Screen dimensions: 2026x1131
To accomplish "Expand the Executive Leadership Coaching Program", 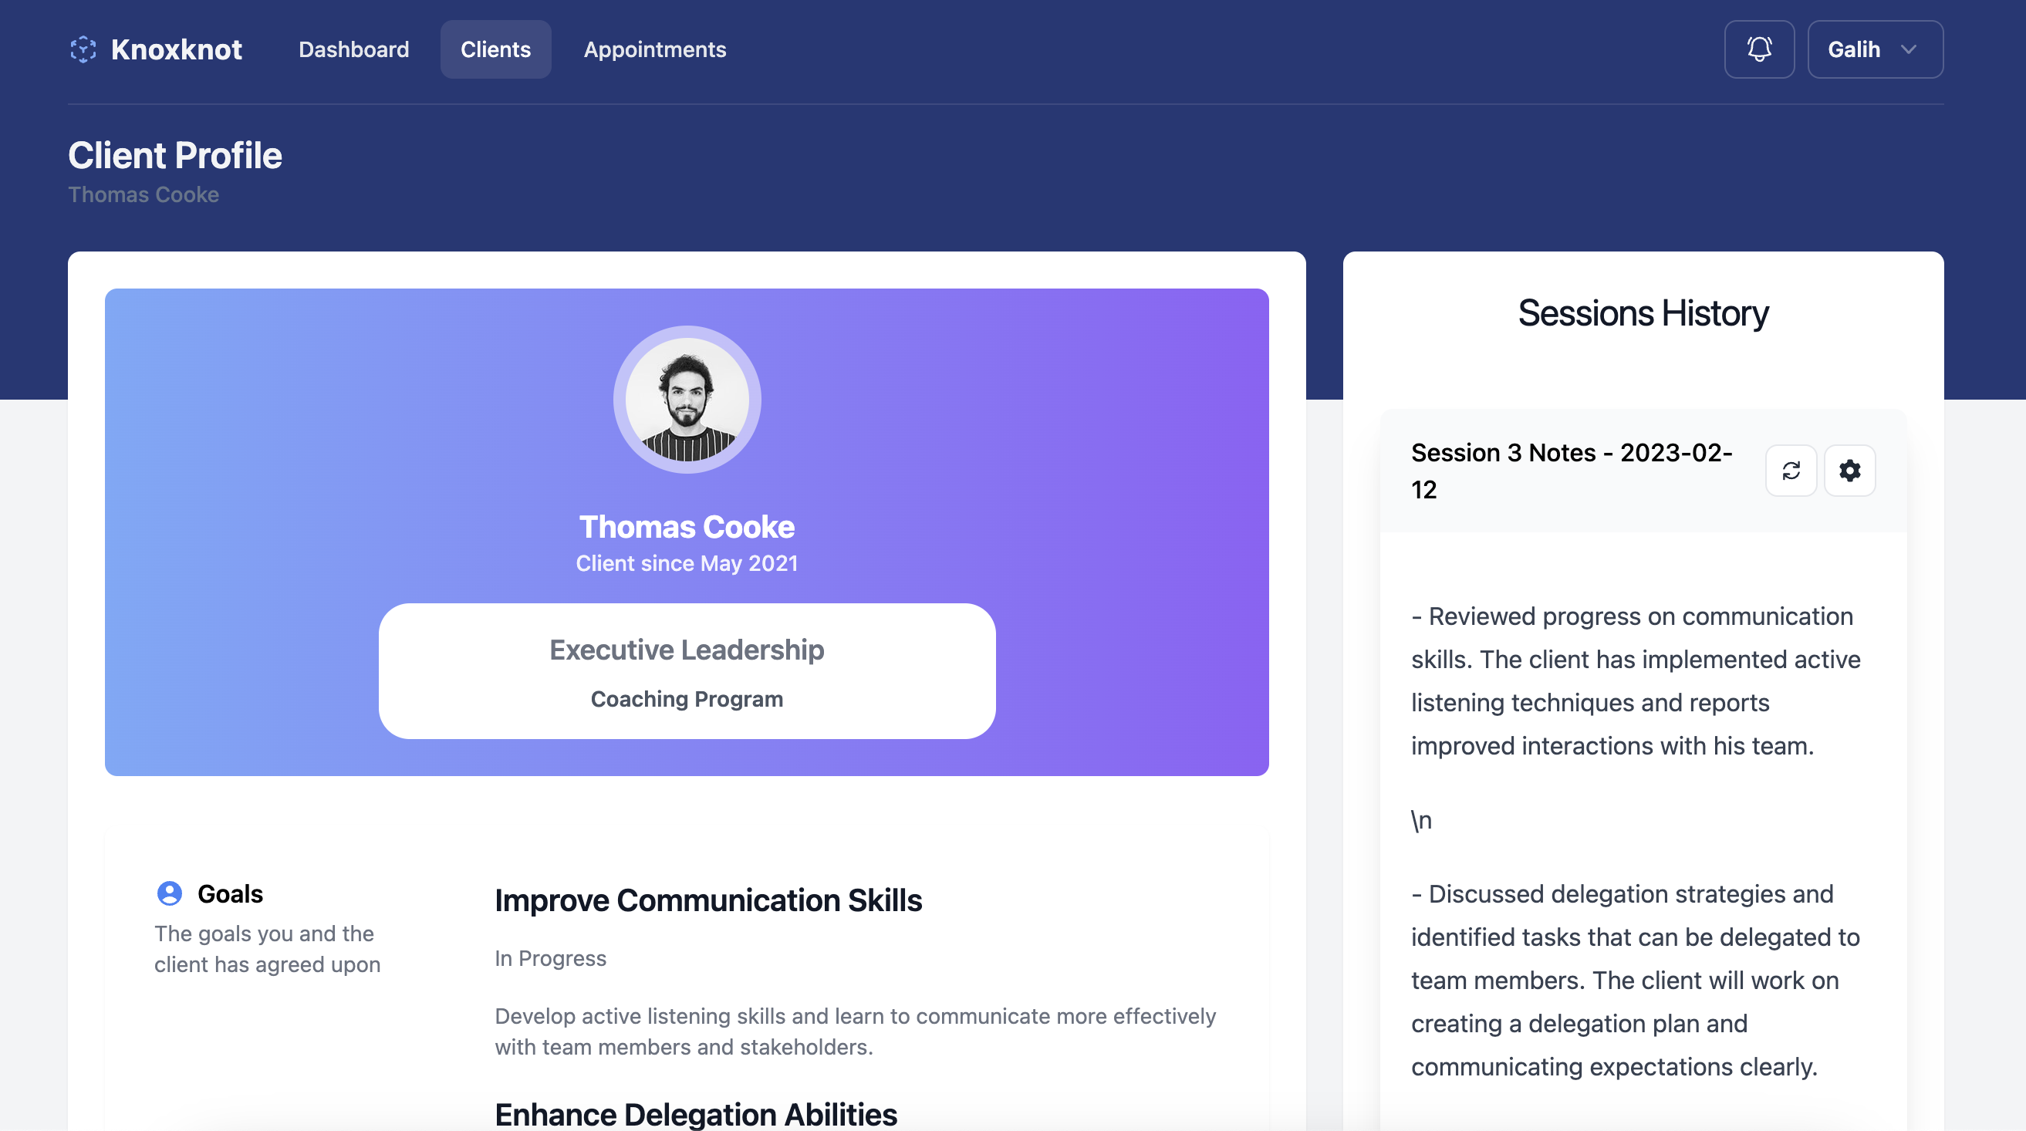I will pyautogui.click(x=686, y=670).
